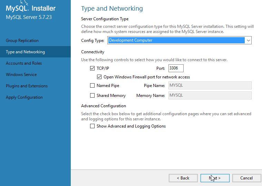
Task: Click the Memory Name label
Action: (x=151, y=96)
